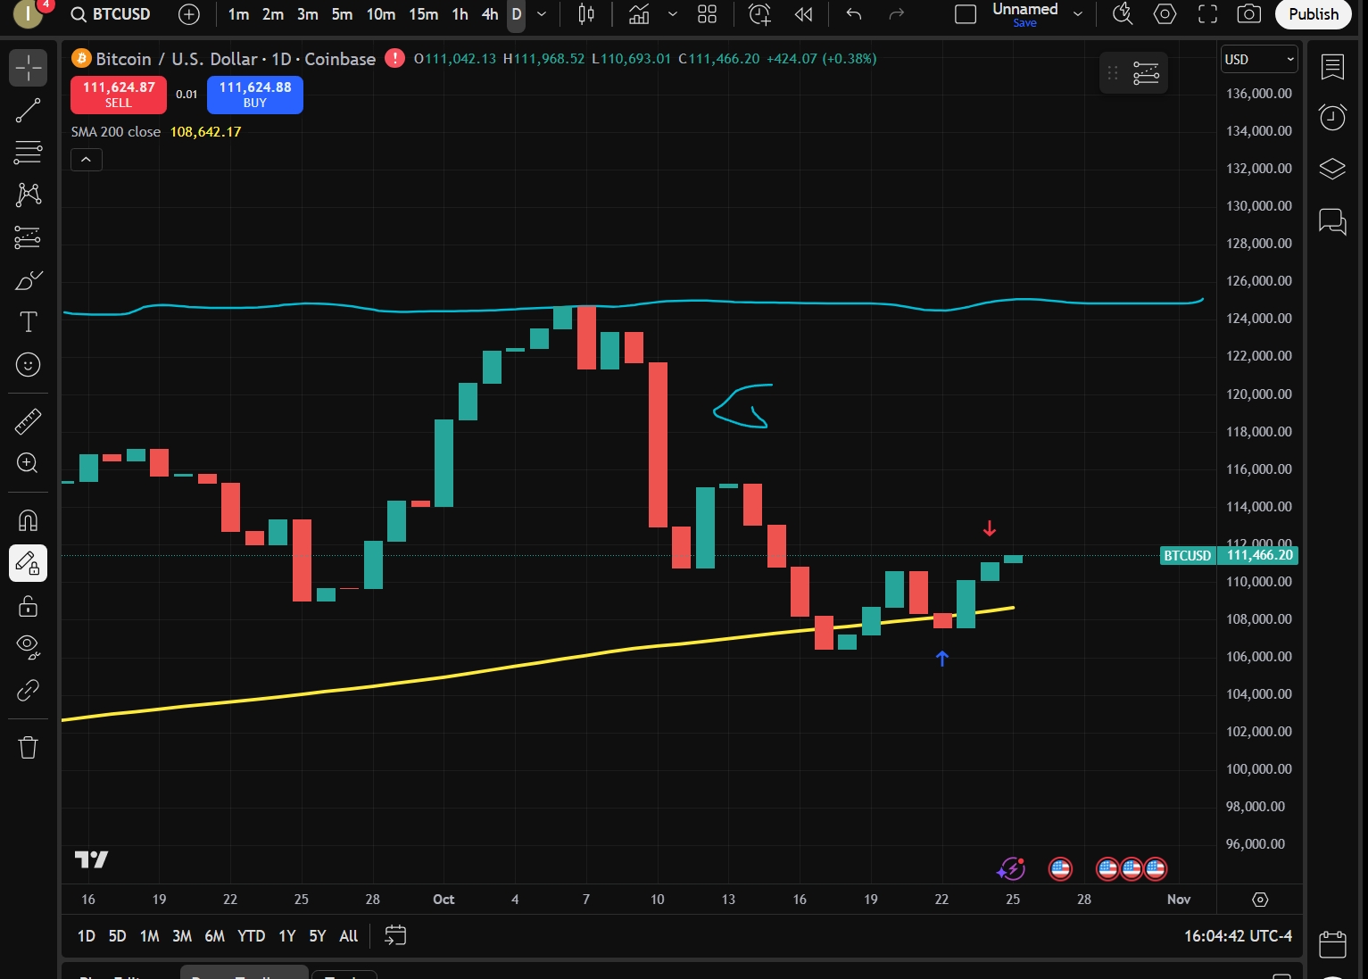The width and height of the screenshot is (1368, 979).
Task: Open quick search
Action: click(1123, 14)
